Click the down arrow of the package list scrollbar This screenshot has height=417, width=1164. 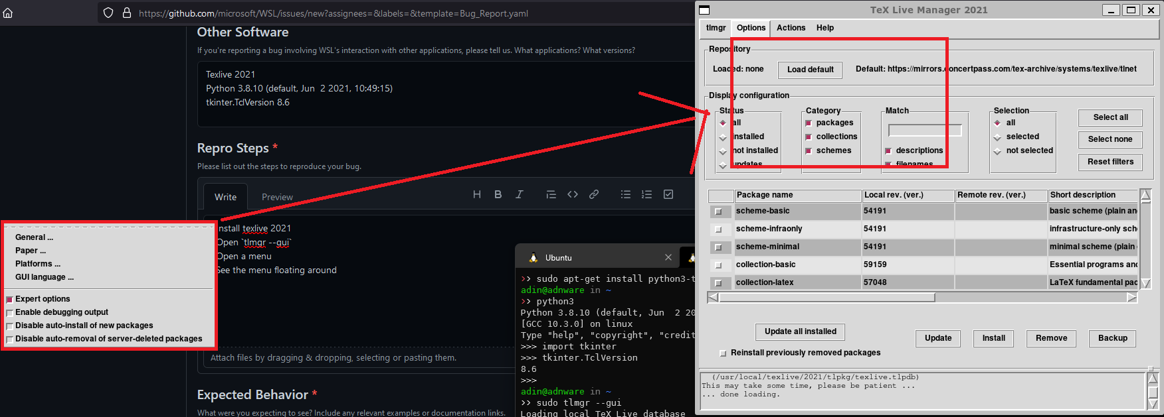1145,284
